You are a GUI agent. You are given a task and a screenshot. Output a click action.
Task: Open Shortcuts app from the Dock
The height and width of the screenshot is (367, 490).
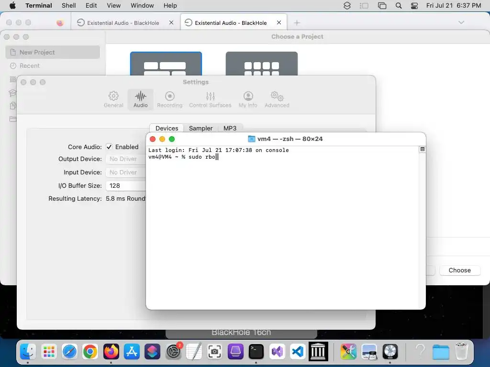click(153, 352)
